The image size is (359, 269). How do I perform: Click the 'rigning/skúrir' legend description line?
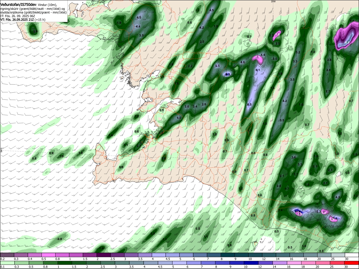click(x=33, y=9)
